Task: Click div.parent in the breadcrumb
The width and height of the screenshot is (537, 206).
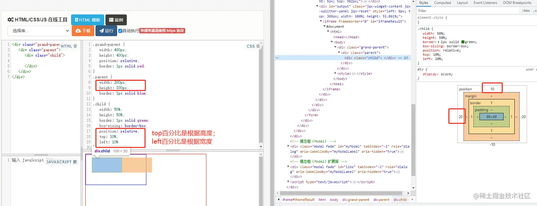Action: pos(381,200)
